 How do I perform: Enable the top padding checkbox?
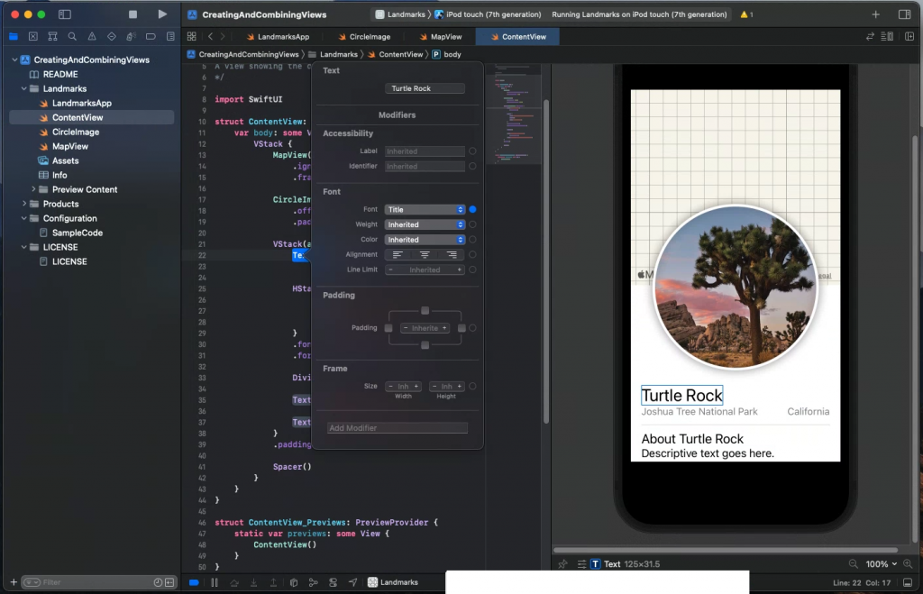click(x=425, y=311)
